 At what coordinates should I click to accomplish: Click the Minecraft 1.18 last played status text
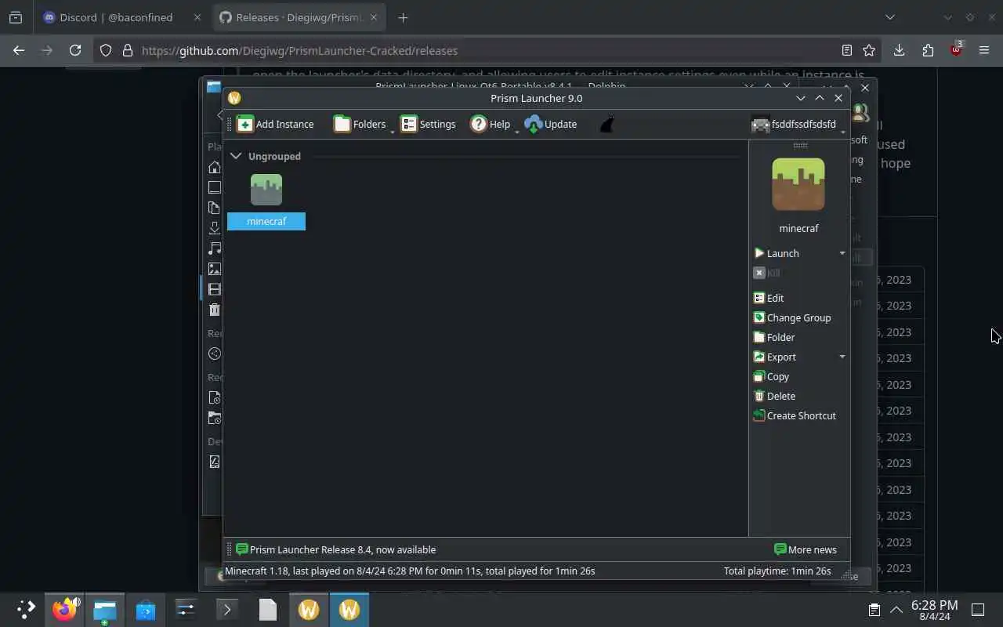pos(410,571)
